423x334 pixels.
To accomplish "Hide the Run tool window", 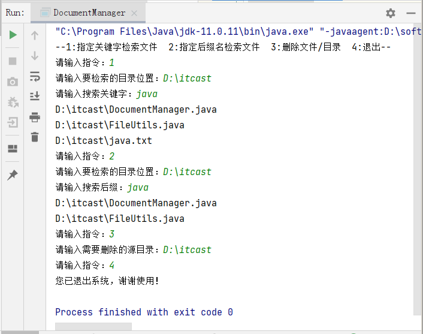I will pos(410,13).
